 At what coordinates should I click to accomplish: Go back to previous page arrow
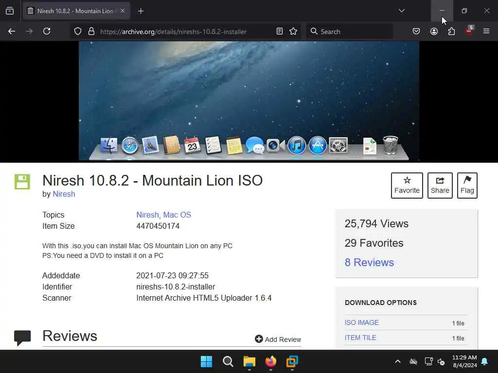[12, 31]
